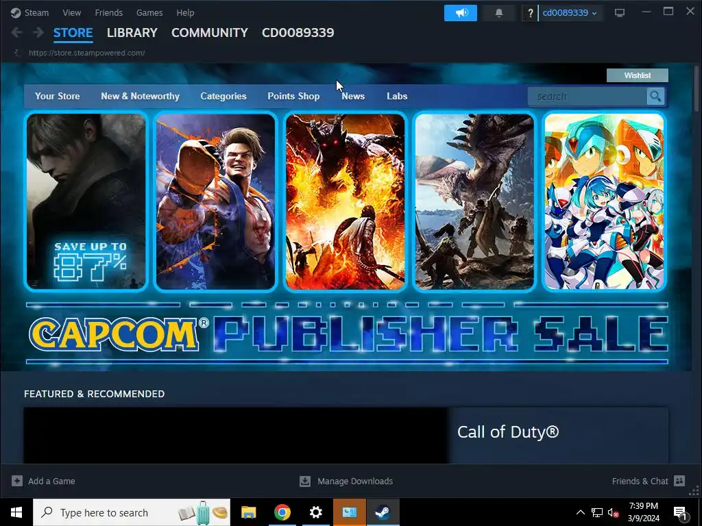Open the View menu

coord(71,12)
